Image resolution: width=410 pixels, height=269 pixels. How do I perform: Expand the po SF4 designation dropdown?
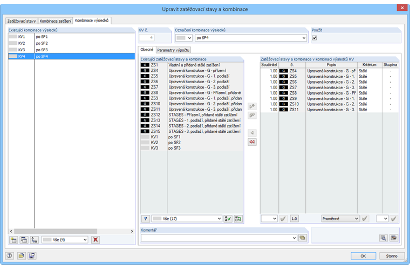tap(304, 38)
